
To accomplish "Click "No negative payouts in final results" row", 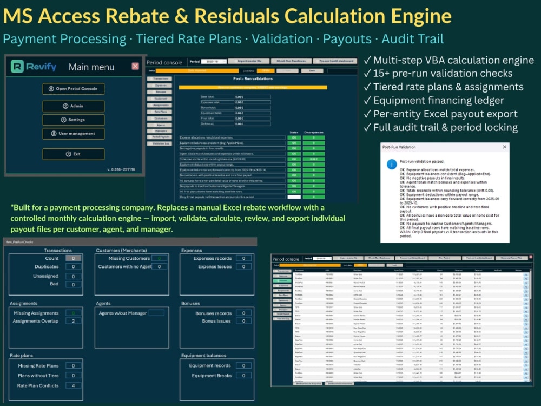I will point(233,148).
